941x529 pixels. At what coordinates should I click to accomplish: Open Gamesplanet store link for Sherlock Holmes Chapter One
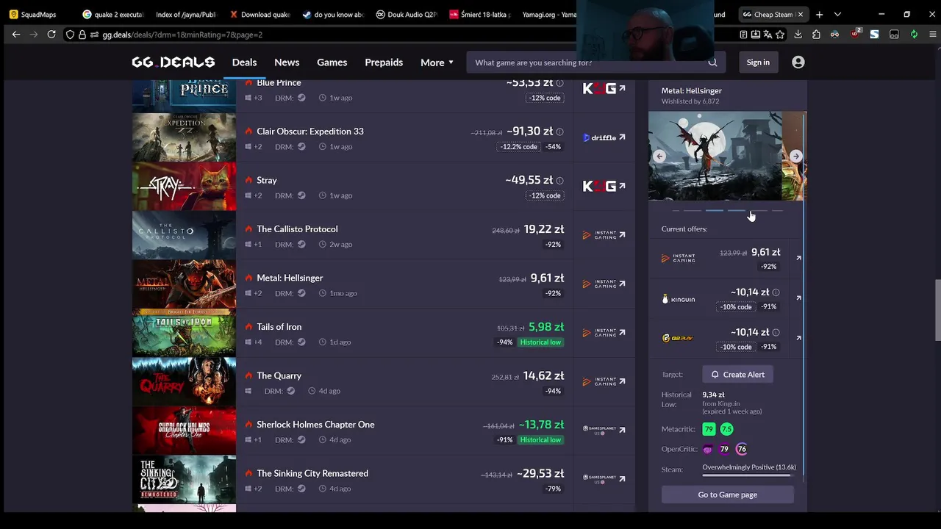604,430
